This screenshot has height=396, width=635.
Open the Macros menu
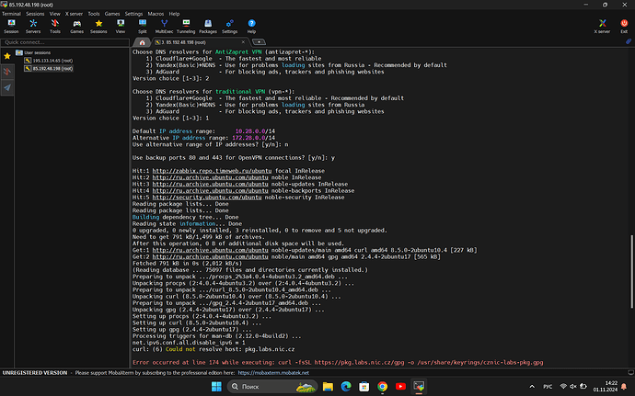click(156, 14)
